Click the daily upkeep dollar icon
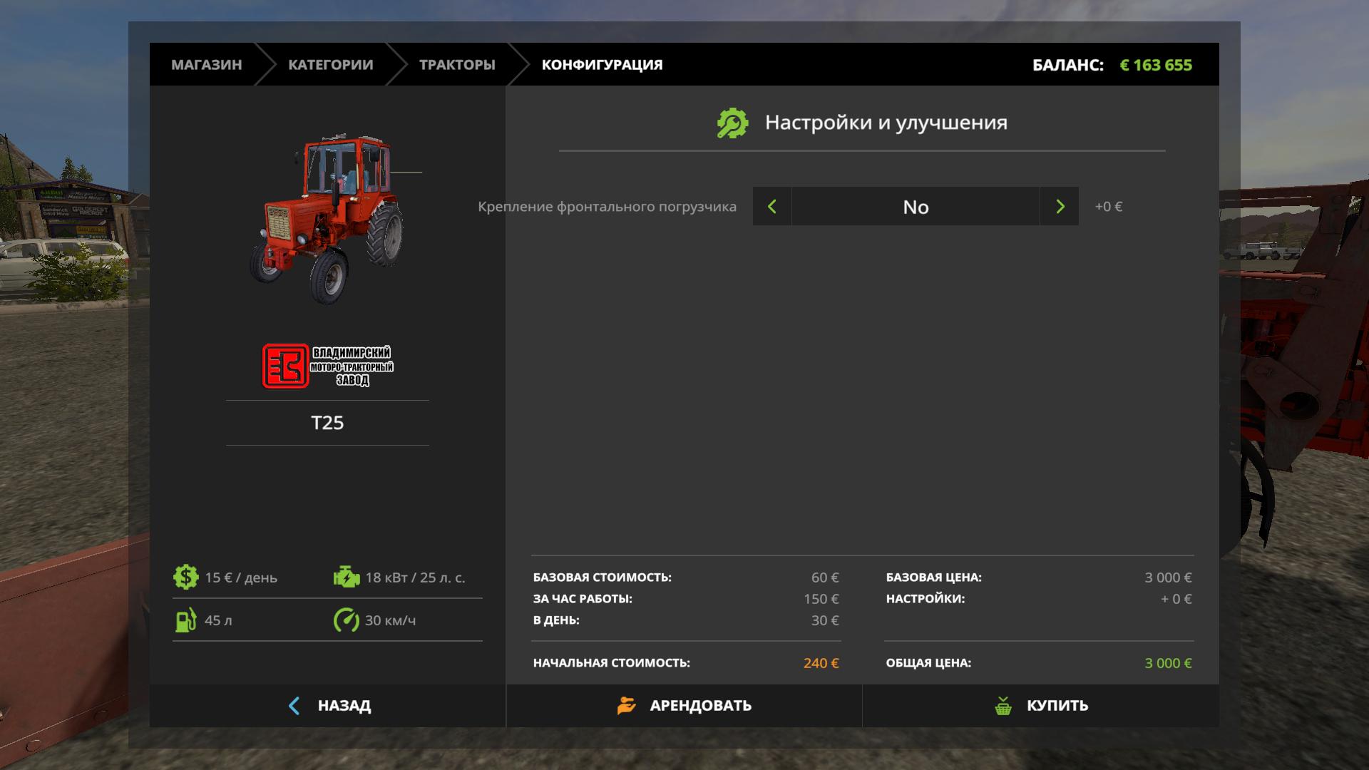This screenshot has width=1369, height=770. (185, 577)
